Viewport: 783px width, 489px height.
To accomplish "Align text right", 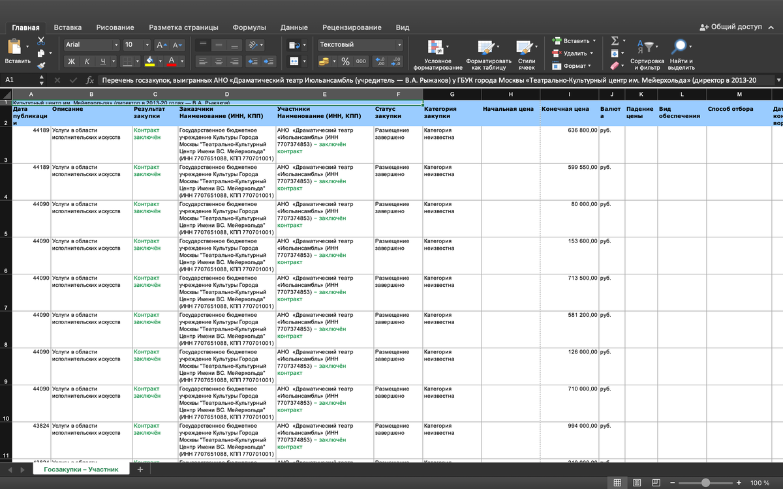I will [x=234, y=61].
